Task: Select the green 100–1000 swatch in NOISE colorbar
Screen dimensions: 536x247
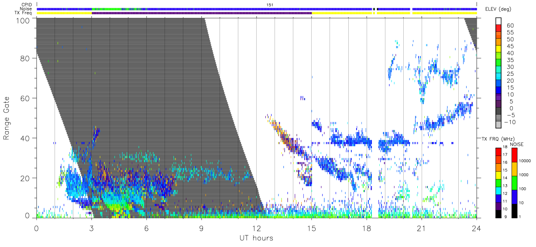Action: pyautogui.click(x=515, y=183)
